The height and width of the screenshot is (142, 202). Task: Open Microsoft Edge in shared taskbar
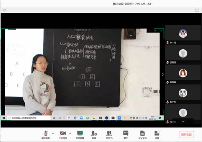(75, 118)
